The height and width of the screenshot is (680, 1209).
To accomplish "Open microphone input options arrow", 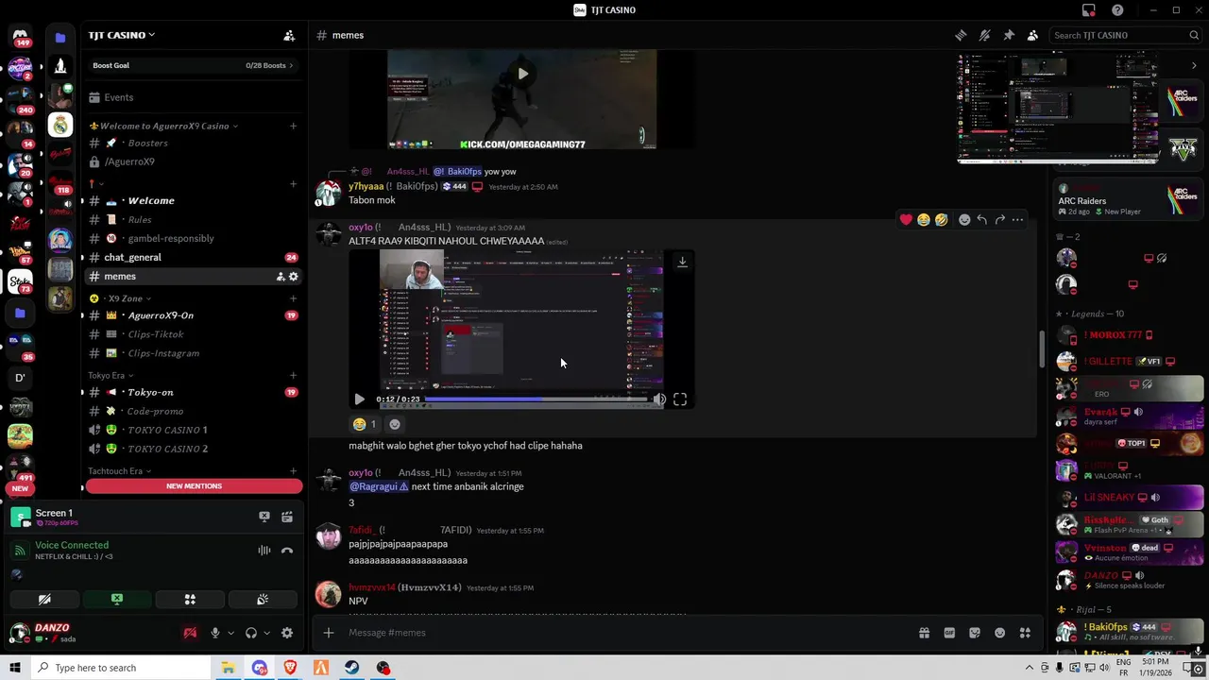I will (x=230, y=633).
